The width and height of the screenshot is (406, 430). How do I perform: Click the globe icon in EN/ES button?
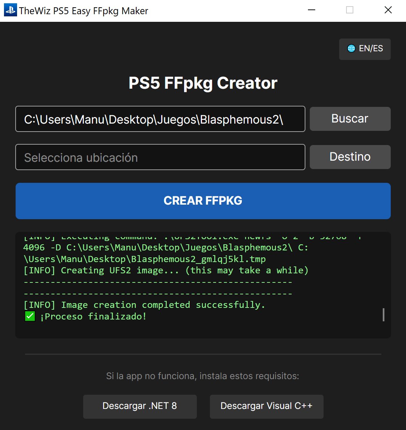[351, 49]
